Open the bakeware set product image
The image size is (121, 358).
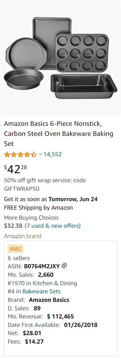click(60, 58)
